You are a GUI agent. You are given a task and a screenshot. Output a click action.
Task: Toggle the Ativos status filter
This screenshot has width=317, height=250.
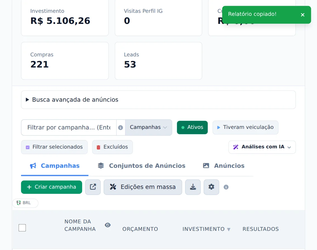[192, 127]
